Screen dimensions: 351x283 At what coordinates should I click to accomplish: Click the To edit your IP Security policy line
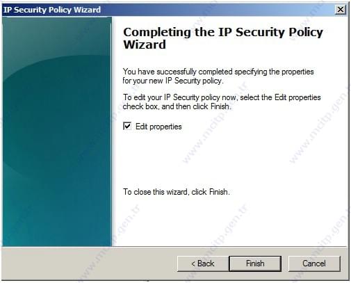coord(222,97)
